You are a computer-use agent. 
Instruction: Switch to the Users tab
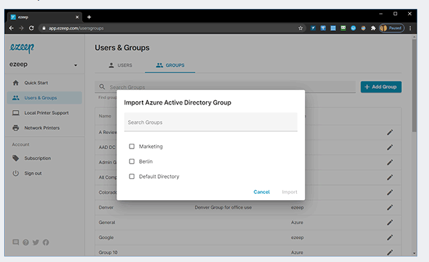tap(121, 65)
